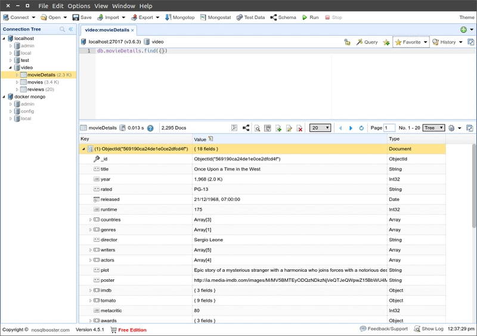Screen dimensions: 477x336
Task: Add current query to favorites star-plus
Action: click(x=386, y=42)
